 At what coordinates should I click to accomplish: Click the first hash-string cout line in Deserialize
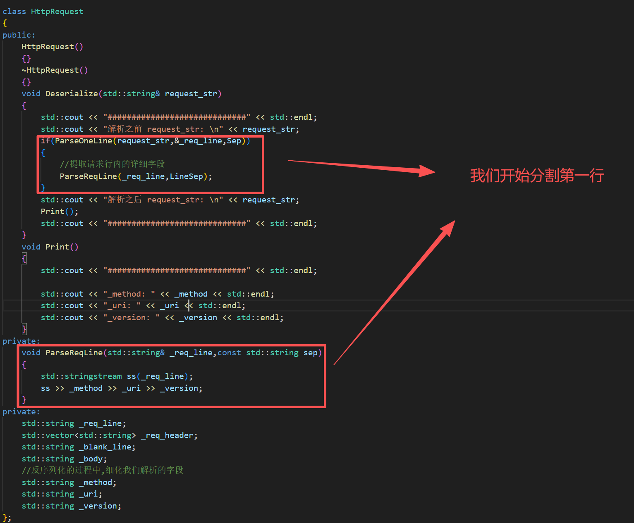[x=179, y=117]
